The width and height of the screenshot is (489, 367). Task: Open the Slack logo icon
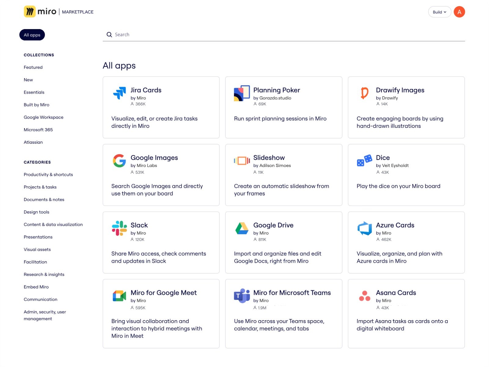coord(119,228)
